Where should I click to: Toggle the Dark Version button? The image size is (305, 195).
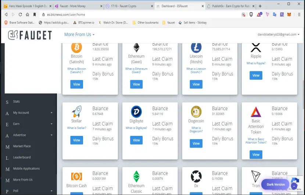[x=276, y=184]
